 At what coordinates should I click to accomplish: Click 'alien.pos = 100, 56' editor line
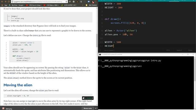(119, 35)
